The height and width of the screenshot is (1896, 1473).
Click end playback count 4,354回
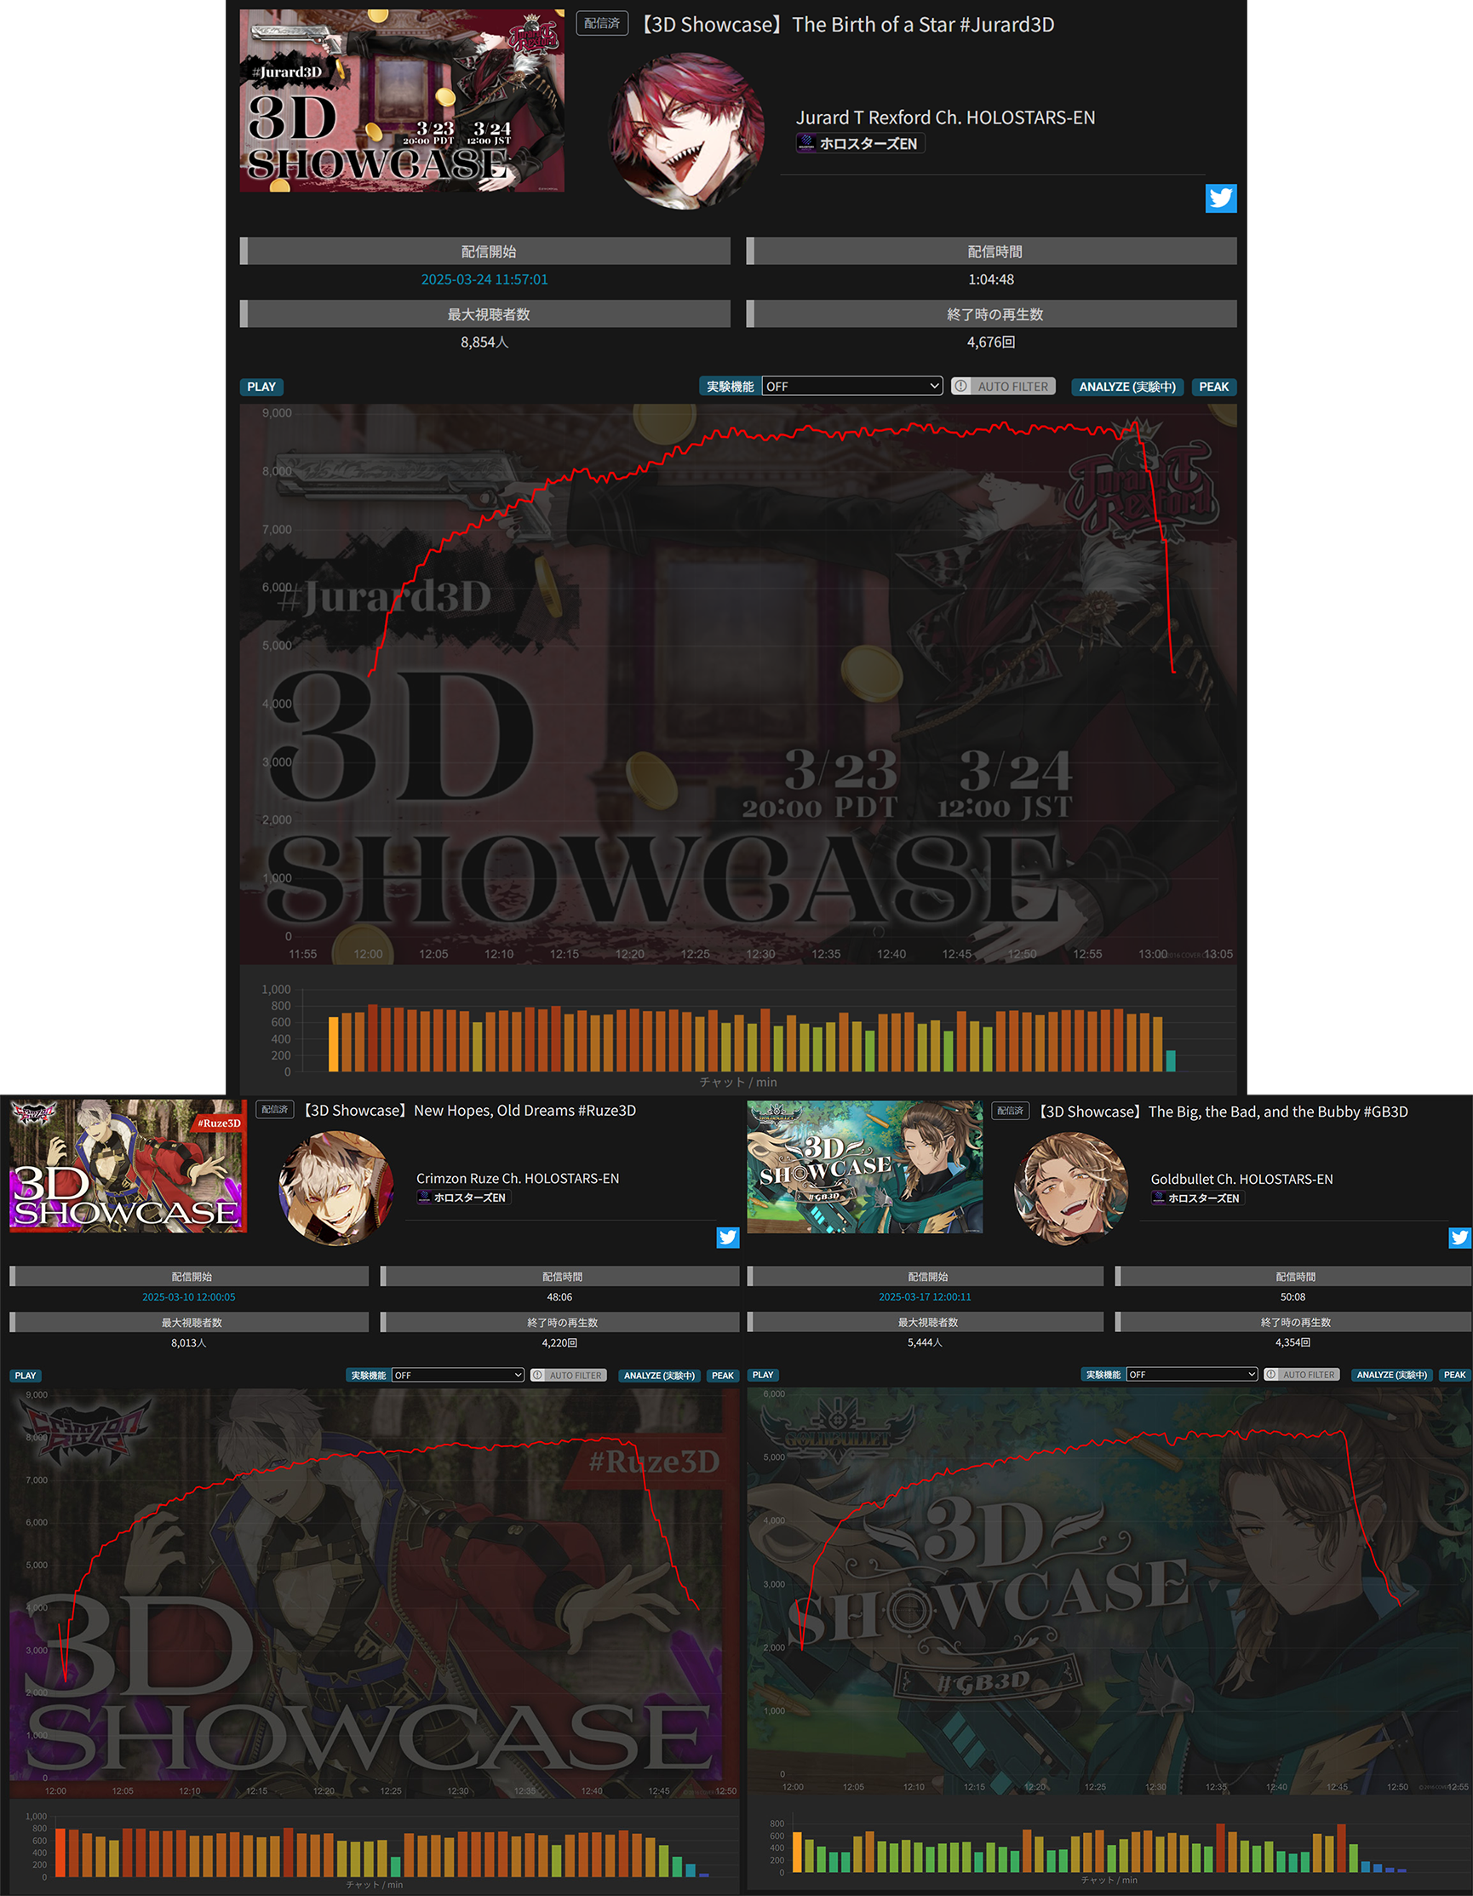tap(1292, 1343)
